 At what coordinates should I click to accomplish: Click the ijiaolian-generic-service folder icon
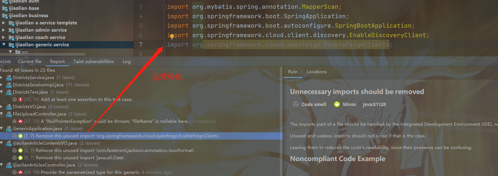[x=11, y=44]
